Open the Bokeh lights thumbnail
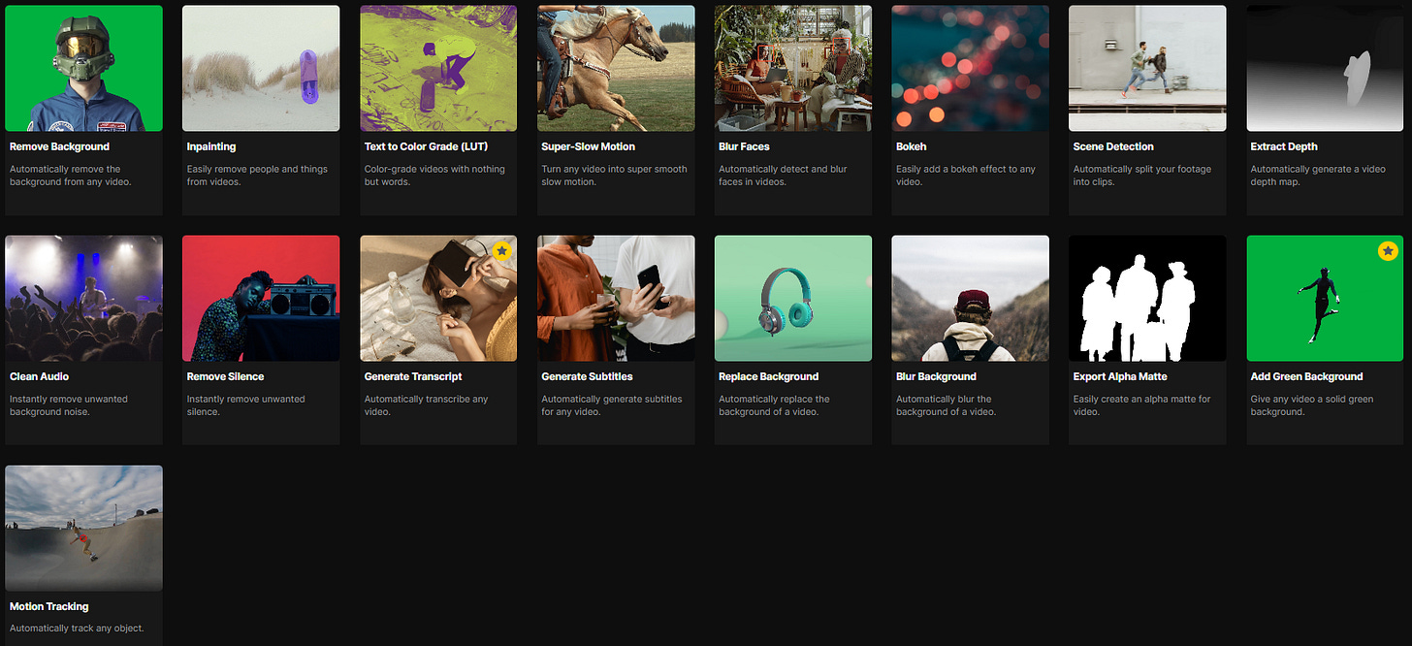Screen dimensions: 1412x646 click(x=971, y=68)
